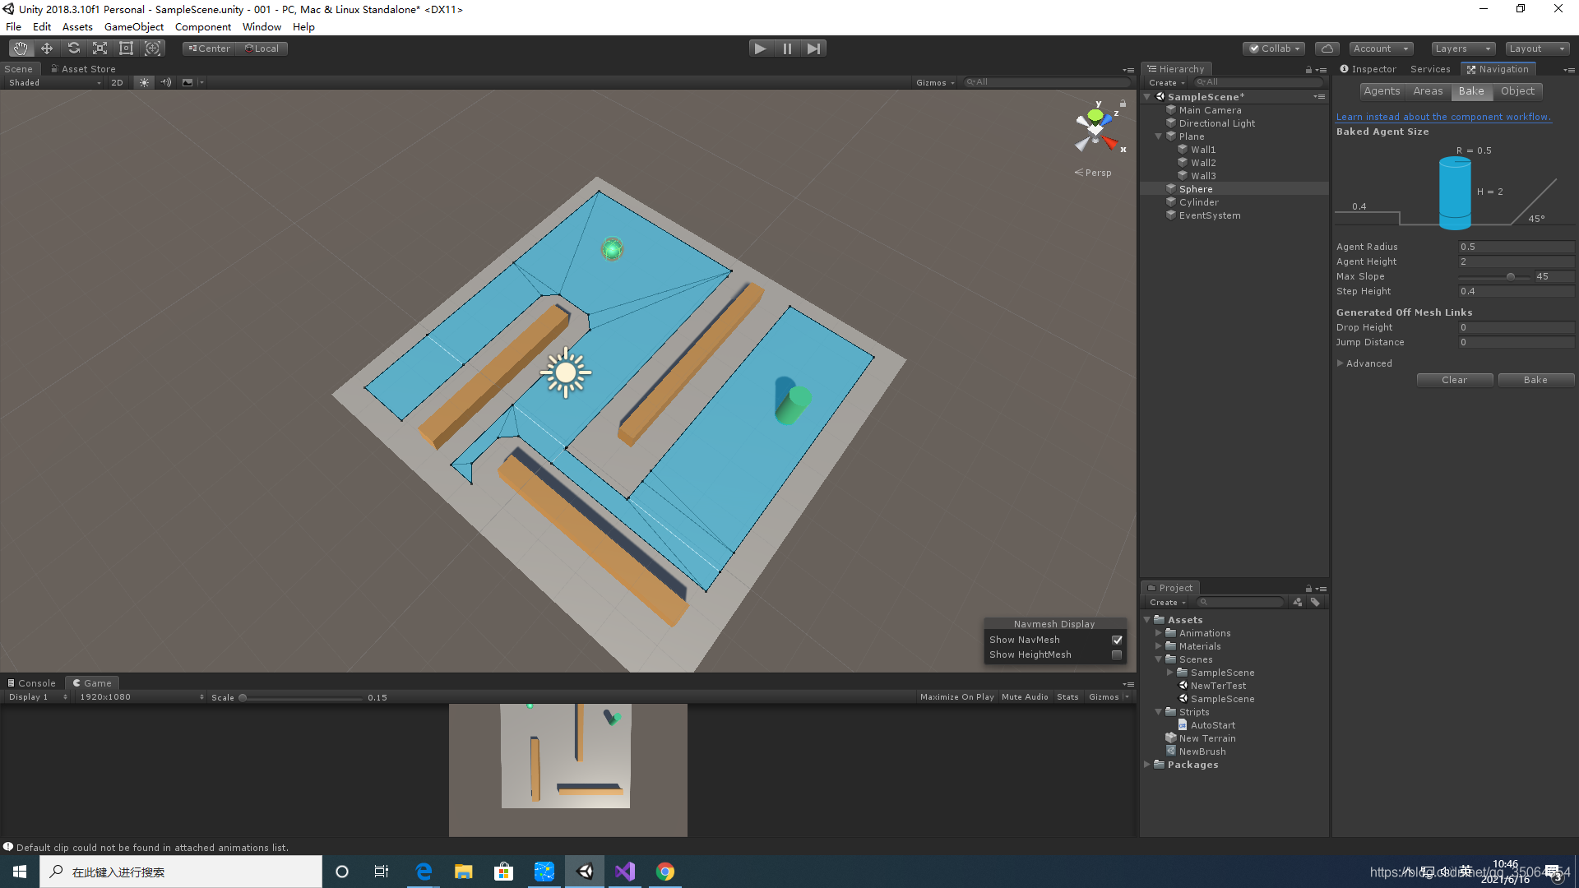Switch to the Agents tab in Navigation
The width and height of the screenshot is (1579, 888).
point(1382,90)
